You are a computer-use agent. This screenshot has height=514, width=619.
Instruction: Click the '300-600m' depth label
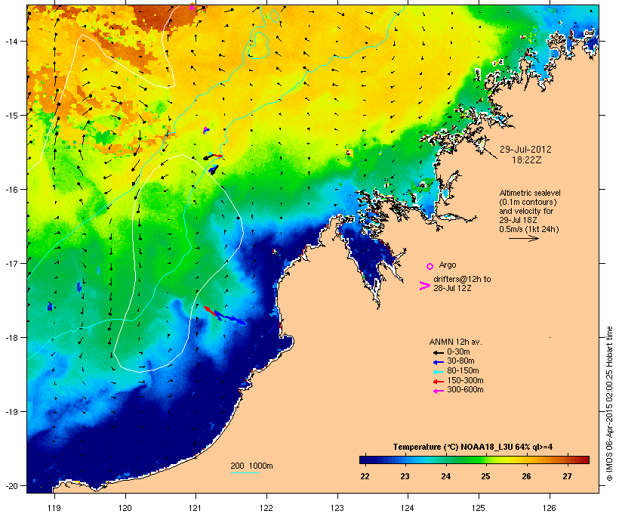[x=465, y=390]
